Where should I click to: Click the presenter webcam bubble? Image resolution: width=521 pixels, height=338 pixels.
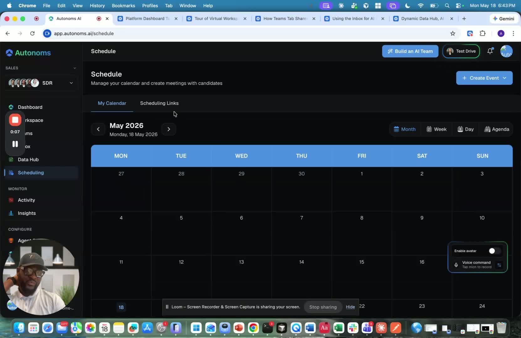pos(41,277)
